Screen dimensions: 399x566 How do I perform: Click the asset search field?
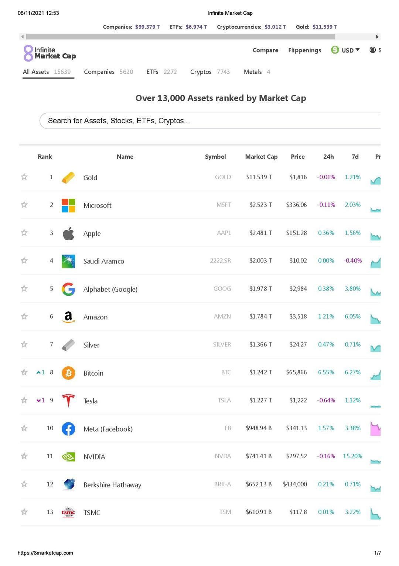(211, 121)
